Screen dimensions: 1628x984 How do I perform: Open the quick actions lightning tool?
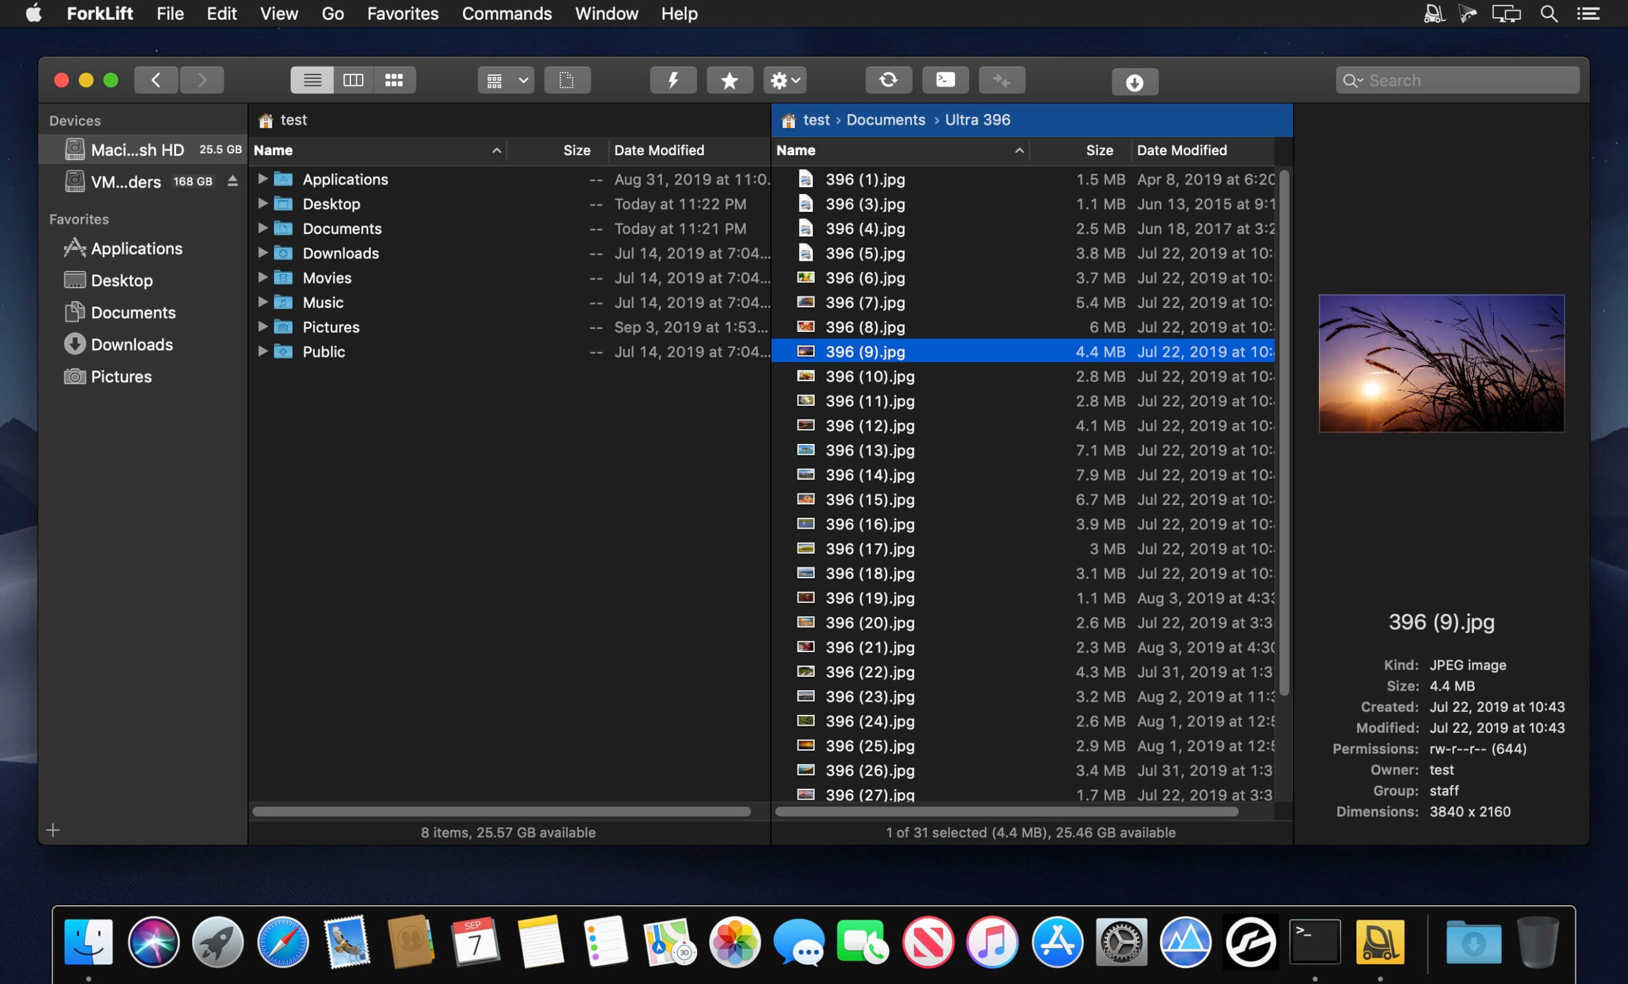[673, 80]
